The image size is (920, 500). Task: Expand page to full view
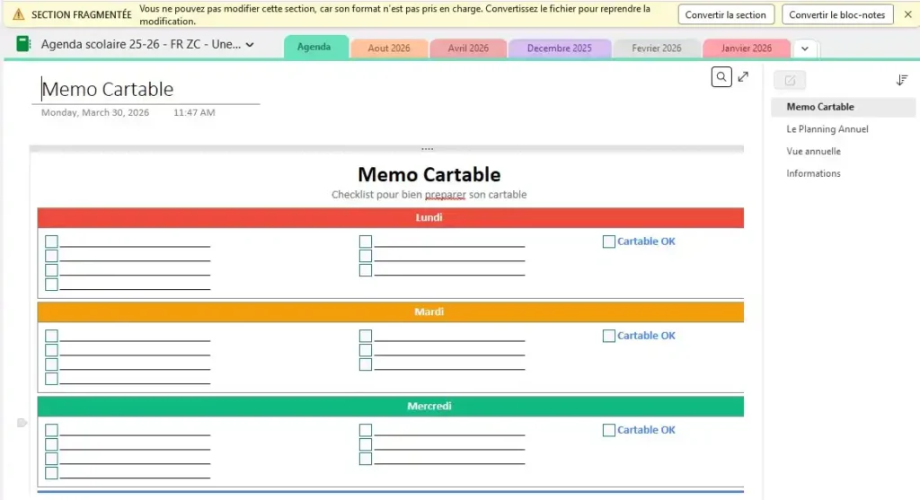(x=743, y=77)
